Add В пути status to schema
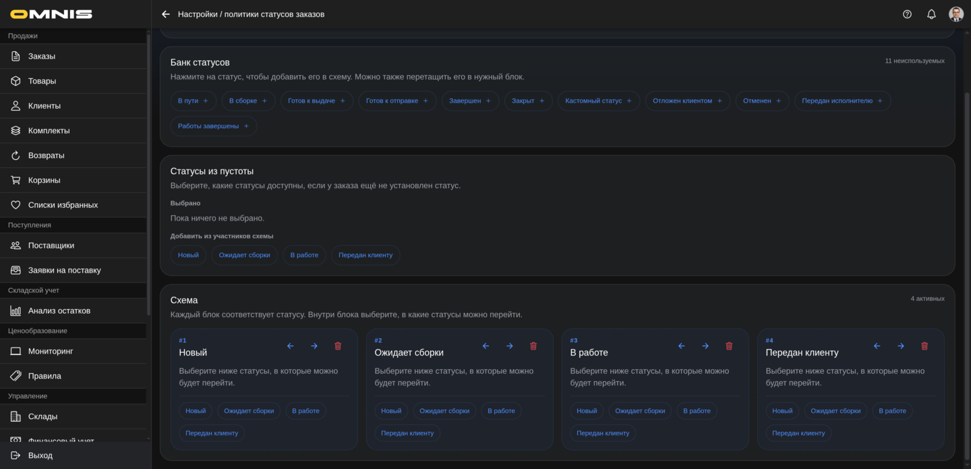 tap(193, 101)
